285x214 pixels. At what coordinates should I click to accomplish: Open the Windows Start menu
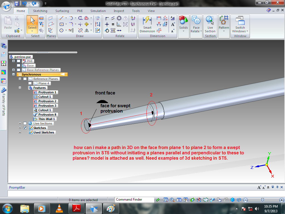coord(8,208)
